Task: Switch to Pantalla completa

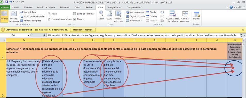Action: point(30,20)
